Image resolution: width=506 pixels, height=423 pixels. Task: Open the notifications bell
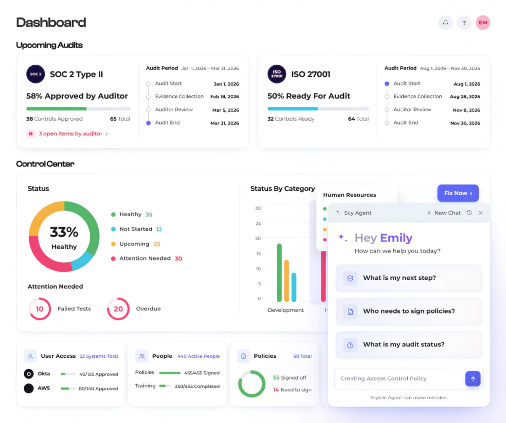pyautogui.click(x=445, y=23)
